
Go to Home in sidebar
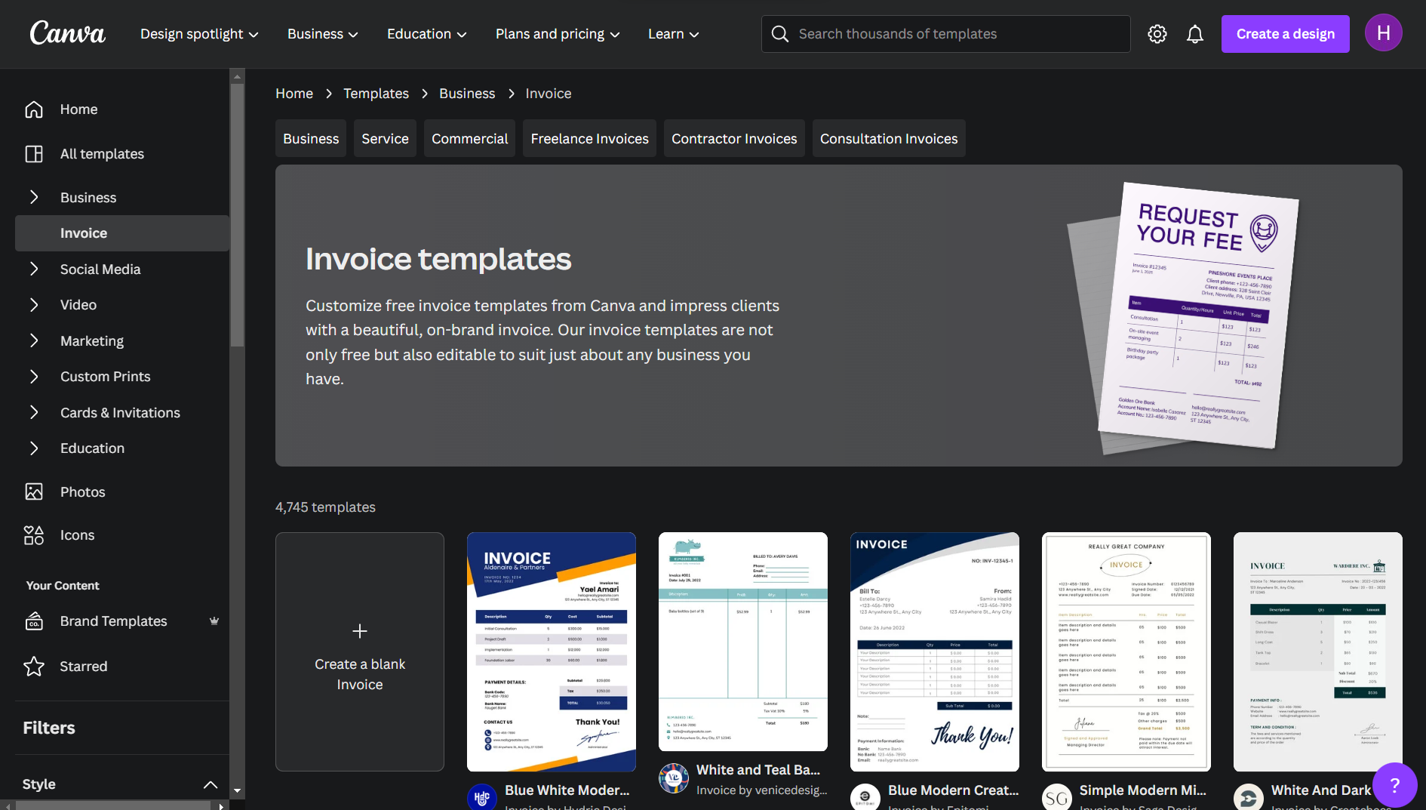(x=78, y=109)
